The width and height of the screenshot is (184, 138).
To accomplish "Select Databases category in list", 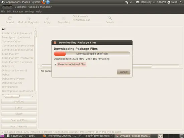I will pos(8,66).
